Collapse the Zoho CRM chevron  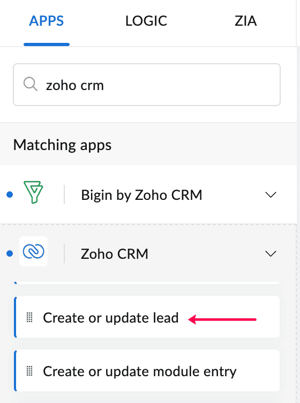tap(271, 253)
